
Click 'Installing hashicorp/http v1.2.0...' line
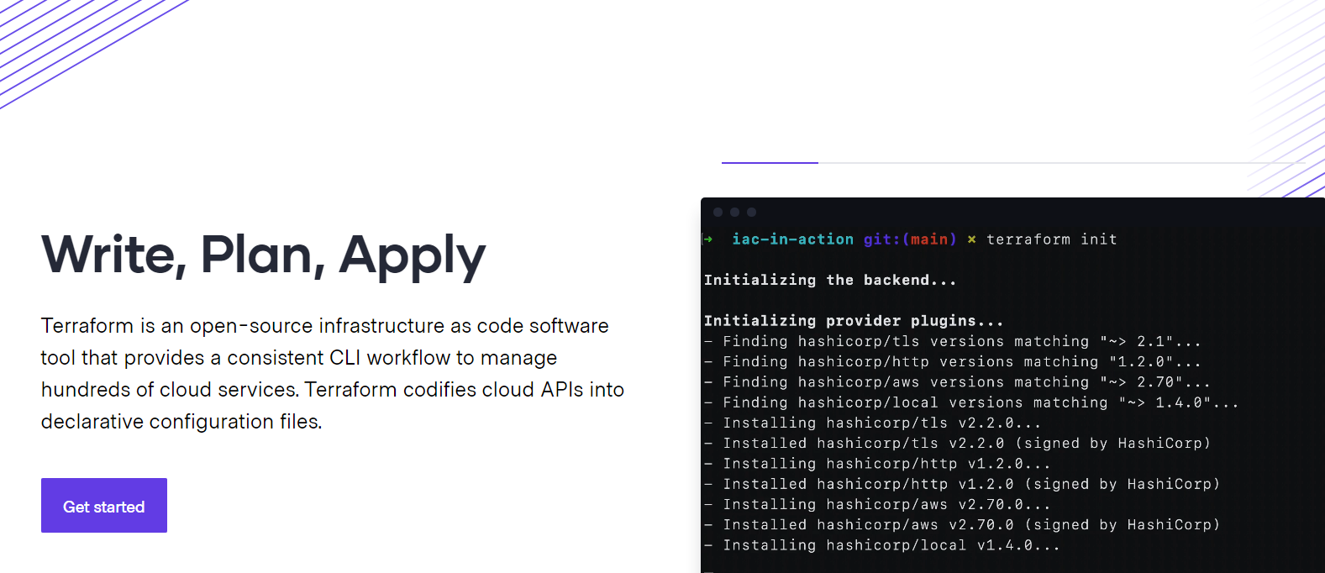[877, 464]
